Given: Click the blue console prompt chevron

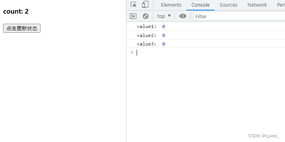Looking at the screenshot, I should (x=132, y=53).
